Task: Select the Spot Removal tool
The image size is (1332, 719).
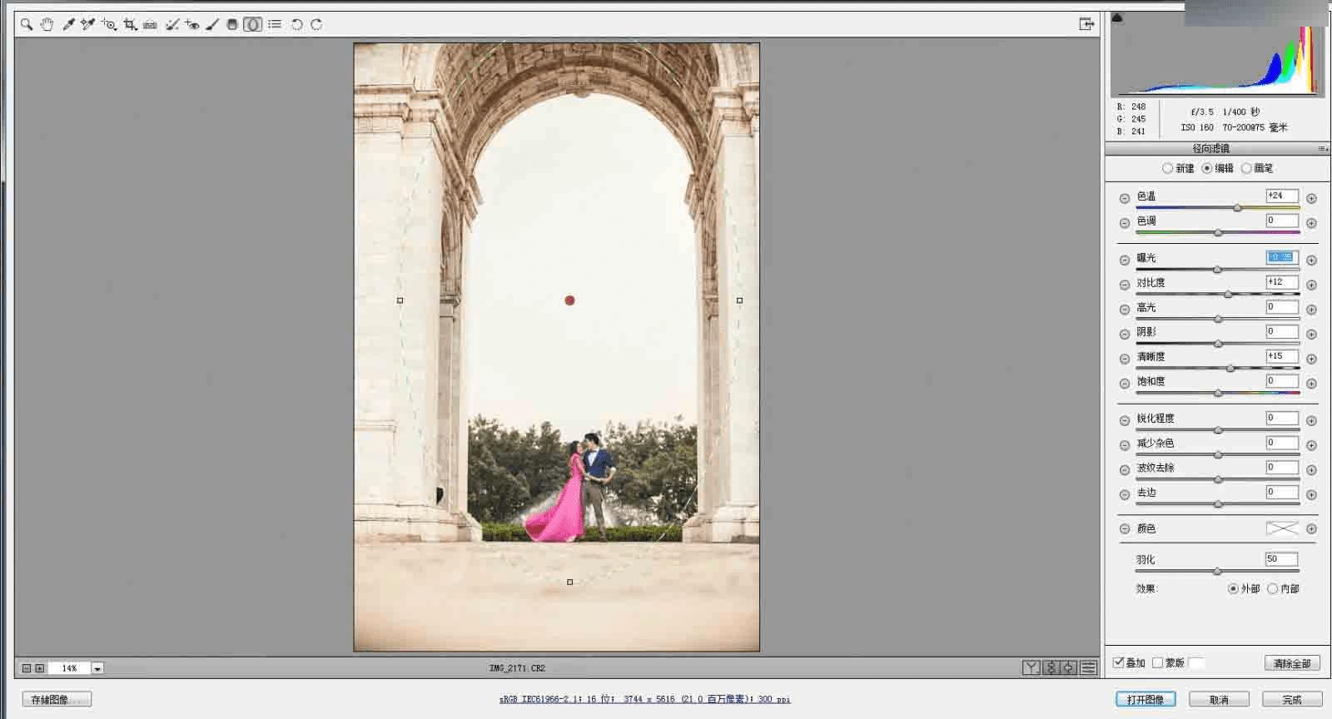Action: click(x=172, y=25)
